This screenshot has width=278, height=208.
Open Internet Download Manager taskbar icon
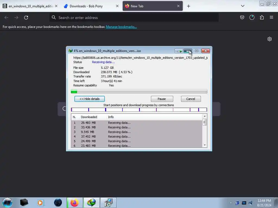(x=91, y=203)
